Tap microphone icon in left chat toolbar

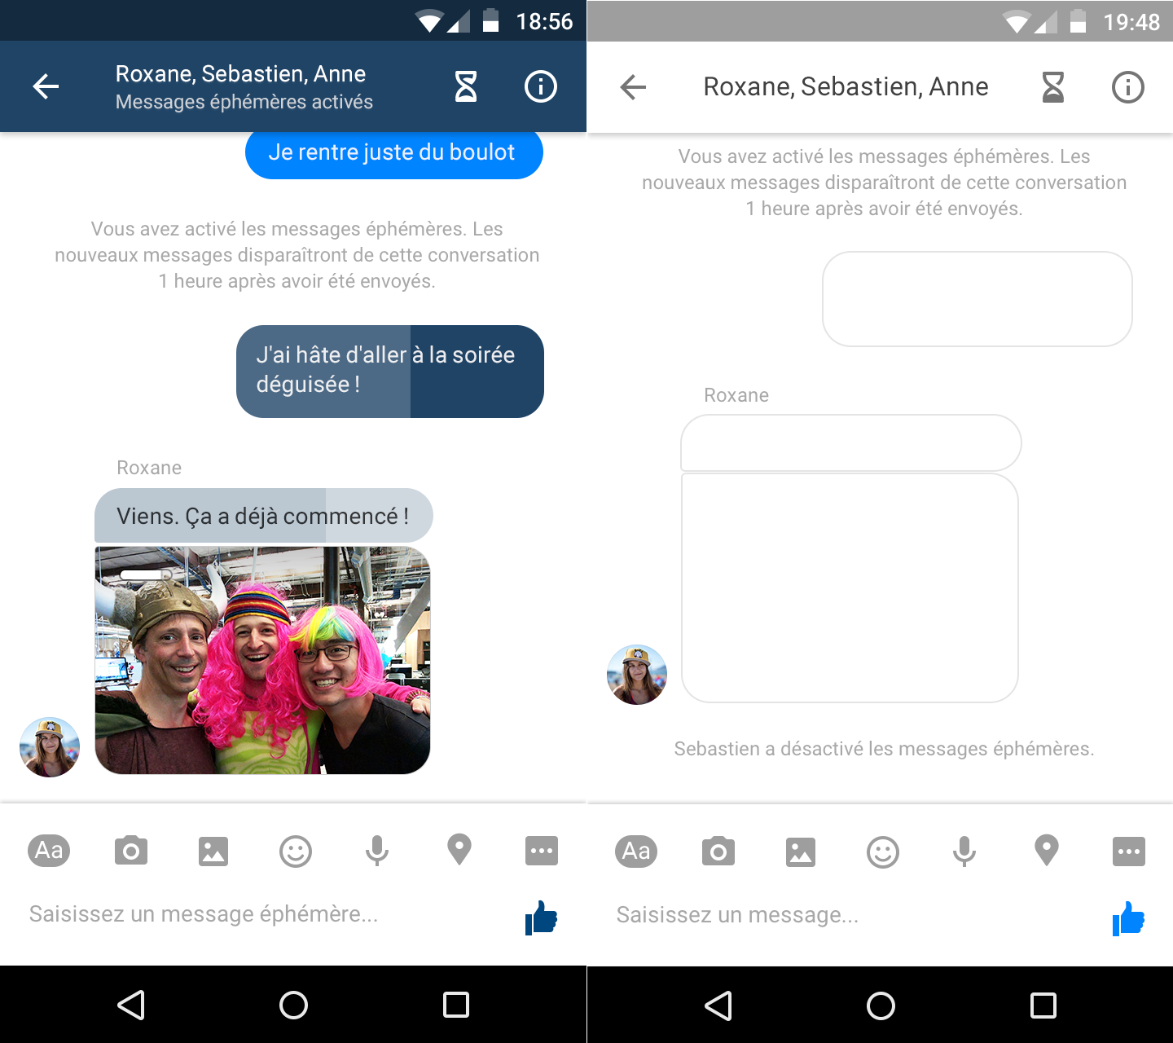click(x=377, y=852)
